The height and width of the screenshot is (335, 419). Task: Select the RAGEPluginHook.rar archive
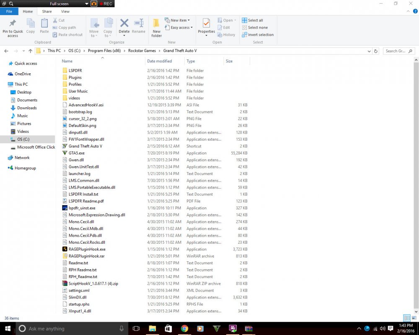coord(86,256)
